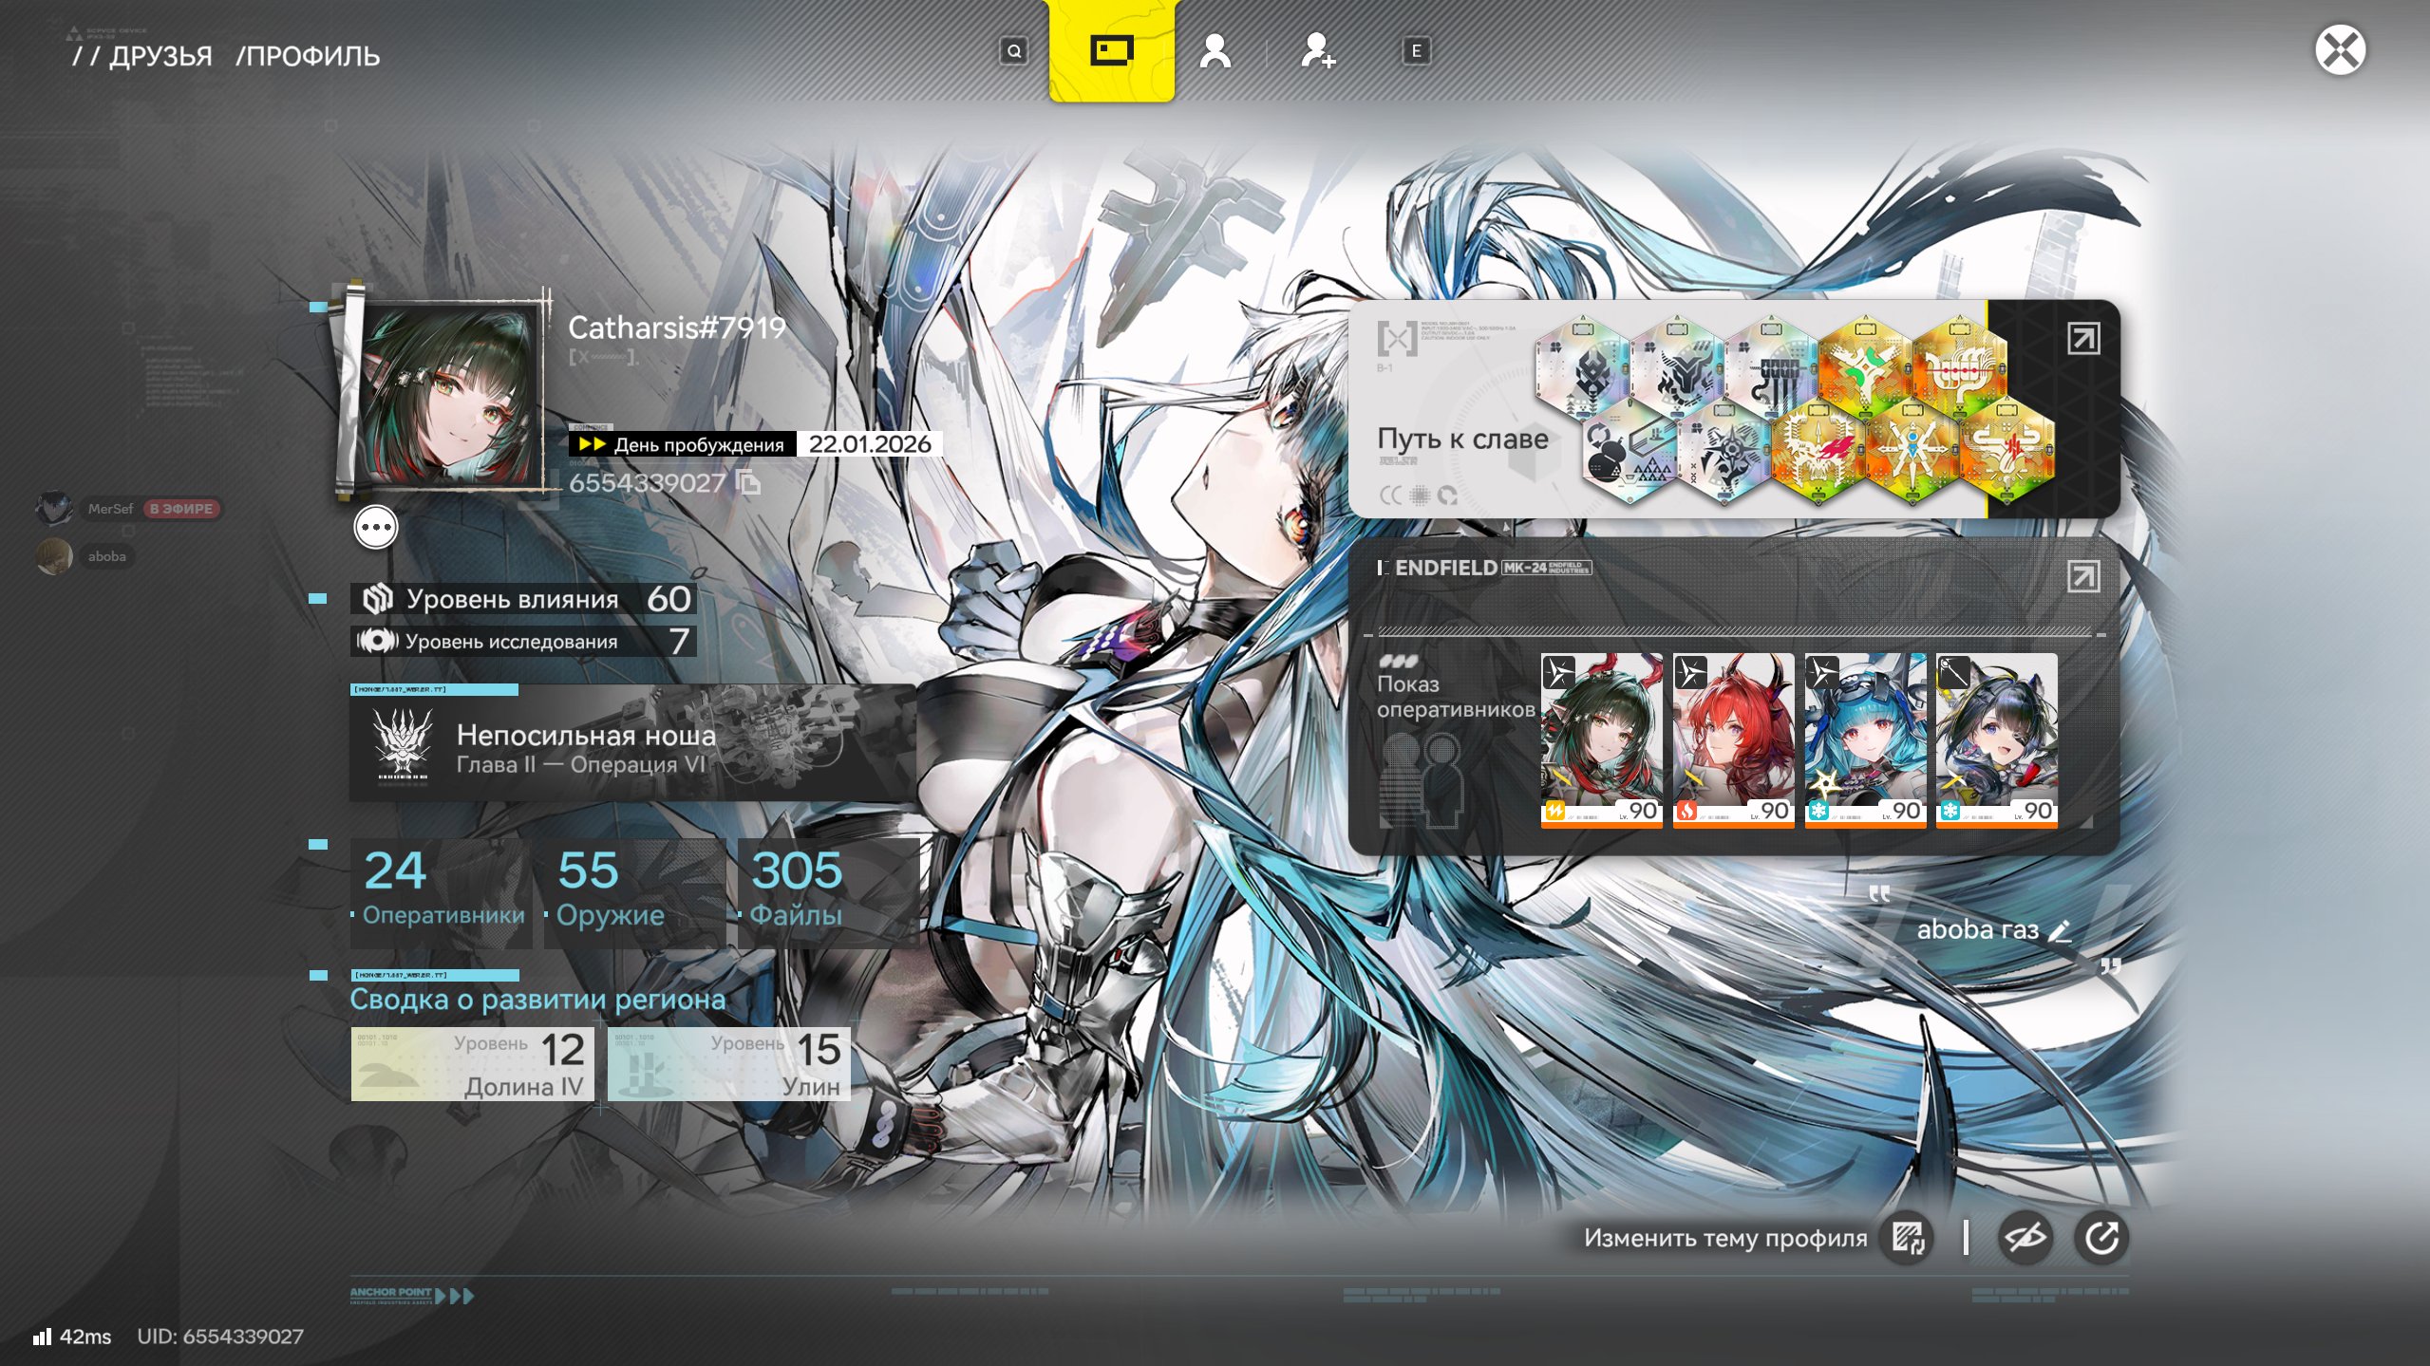Click the first medal in the bottom medal row
Viewport: 2430px width, 1366px height.
[x=1629, y=451]
